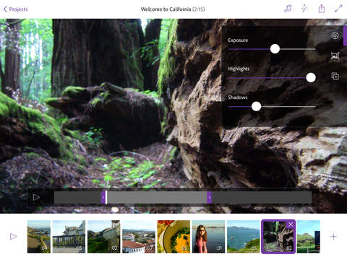Select the green hills thumbnail at far right

click(309, 237)
